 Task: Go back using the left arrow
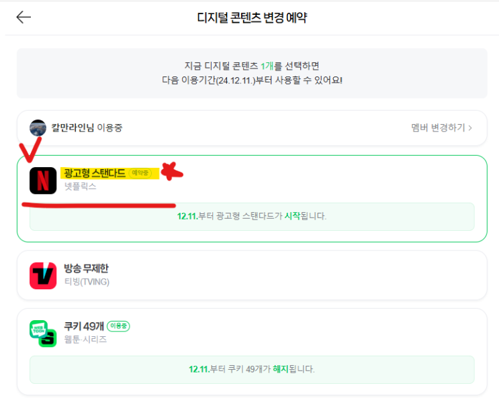pos(24,17)
